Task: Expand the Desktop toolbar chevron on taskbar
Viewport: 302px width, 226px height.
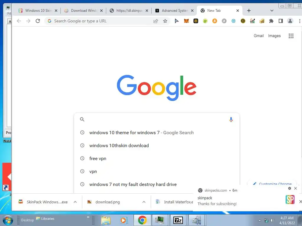Action: tap(88, 217)
